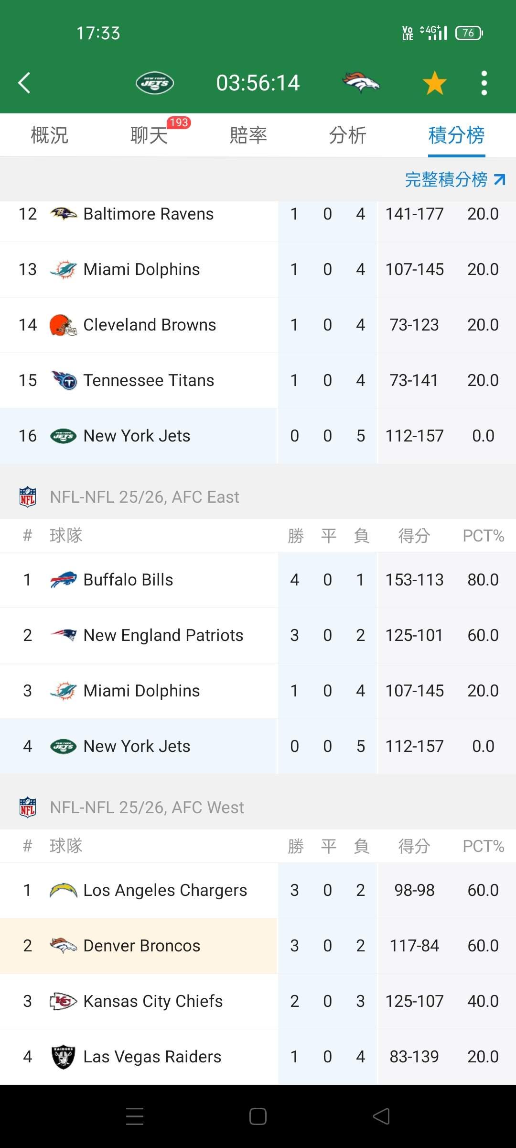516x1148 pixels.
Task: Tap the New York Jets header logo
Action: (x=154, y=83)
